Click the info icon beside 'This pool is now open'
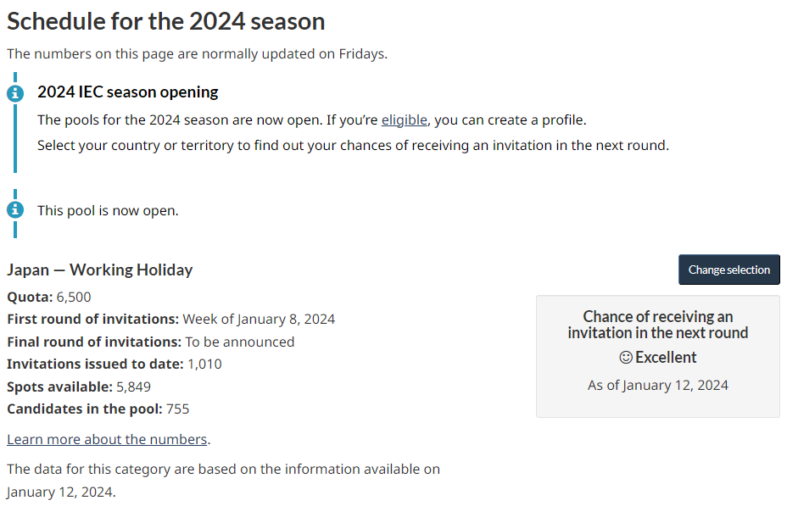787x506 pixels. click(x=15, y=209)
